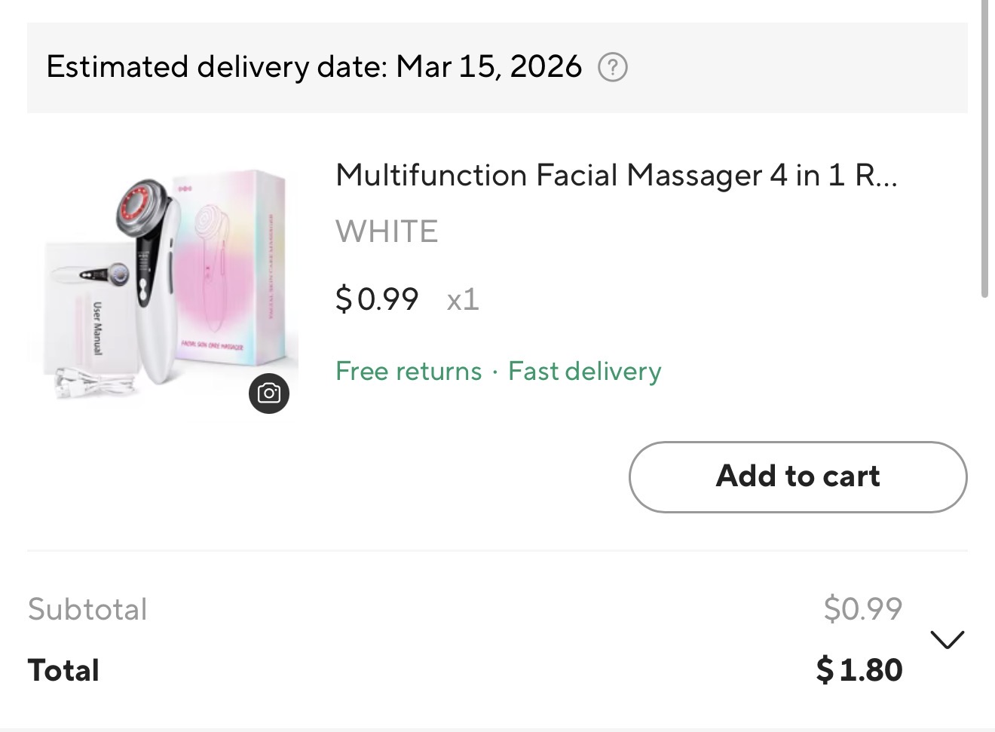
Task: Click the Free returns label
Action: click(x=409, y=371)
